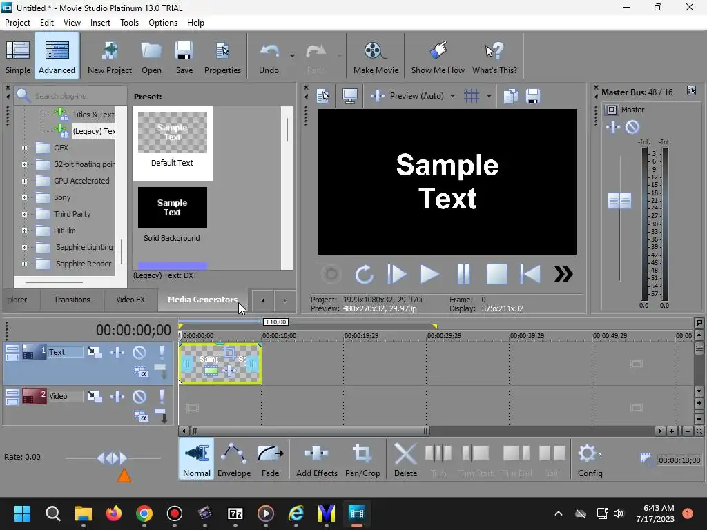The height and width of the screenshot is (530, 707).
Task: Open the Insert menu
Action: (100, 23)
